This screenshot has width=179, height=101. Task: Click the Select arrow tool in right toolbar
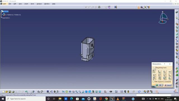pos(177,18)
